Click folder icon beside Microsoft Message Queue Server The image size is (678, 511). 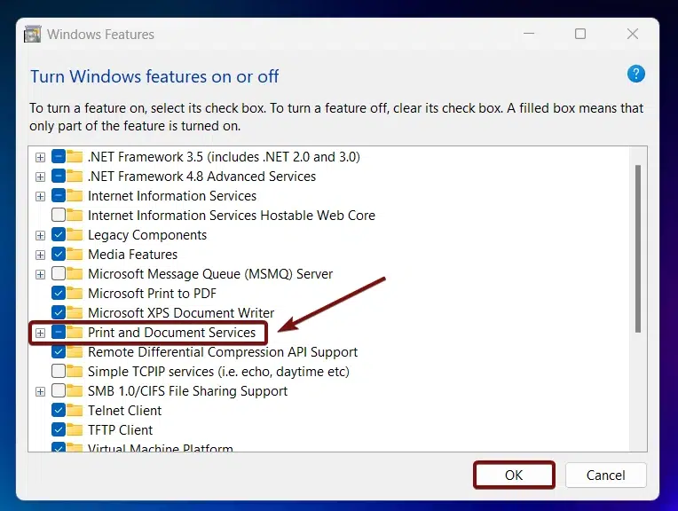click(75, 273)
